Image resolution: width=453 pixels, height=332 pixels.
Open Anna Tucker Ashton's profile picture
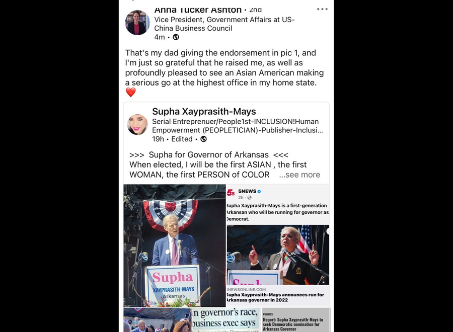pos(137,23)
